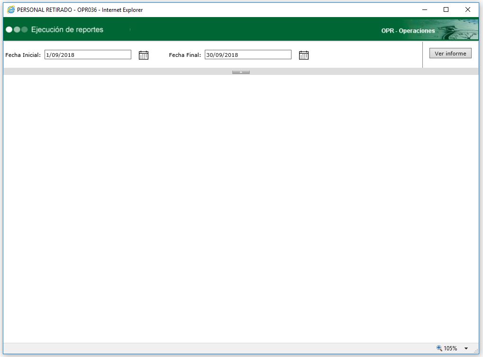
Task: Click the Fecha Inicial label
Action: (23, 55)
